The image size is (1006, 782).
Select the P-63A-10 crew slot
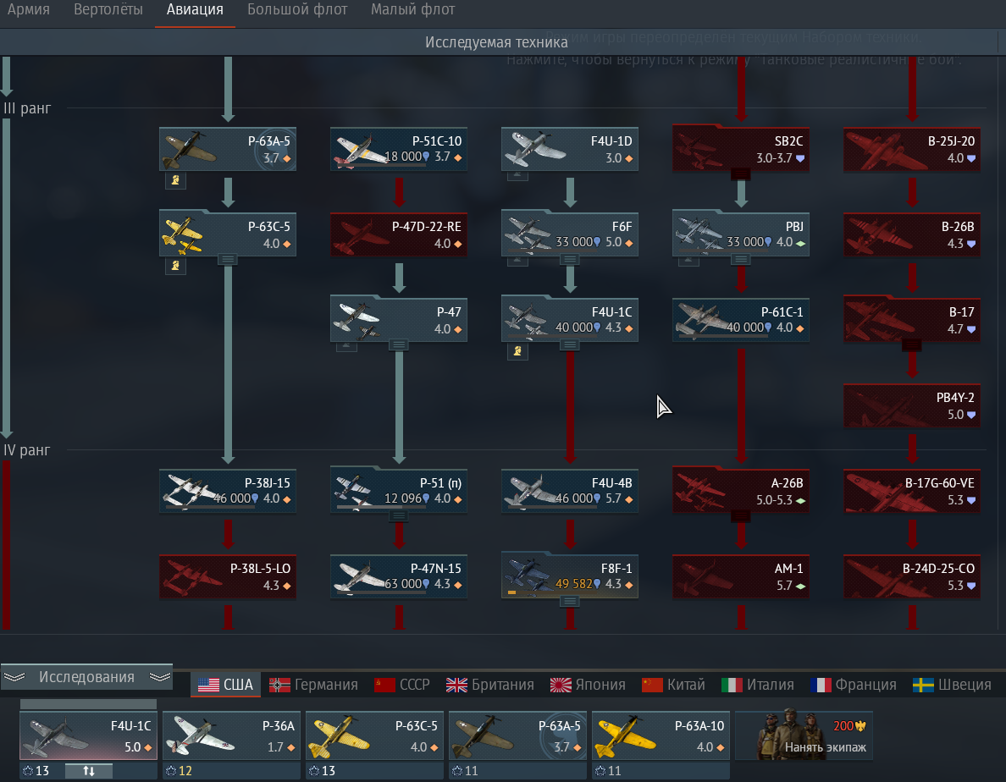coord(661,737)
